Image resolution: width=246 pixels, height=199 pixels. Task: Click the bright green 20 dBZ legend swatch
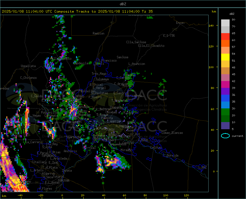225,112
